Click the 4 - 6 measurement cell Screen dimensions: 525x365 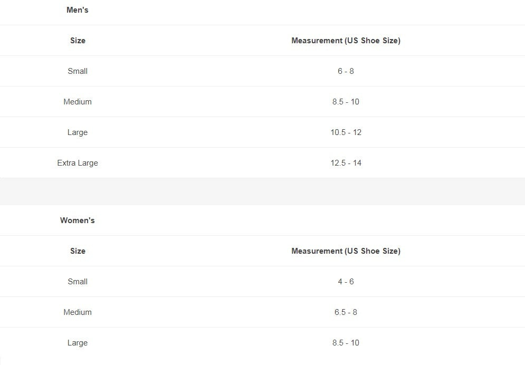coord(346,282)
